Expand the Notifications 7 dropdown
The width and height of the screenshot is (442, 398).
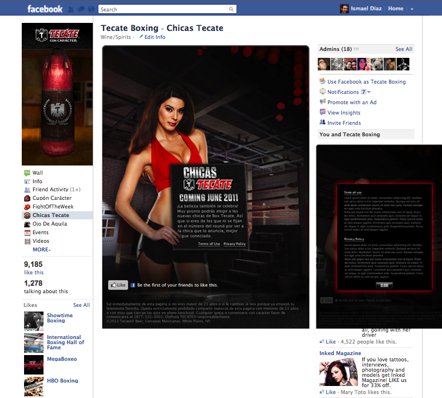point(369,92)
